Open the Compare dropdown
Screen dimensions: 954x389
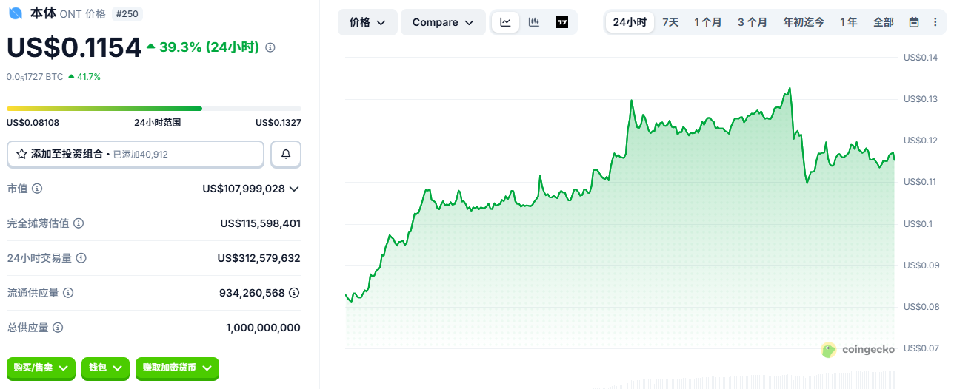pyautogui.click(x=443, y=22)
